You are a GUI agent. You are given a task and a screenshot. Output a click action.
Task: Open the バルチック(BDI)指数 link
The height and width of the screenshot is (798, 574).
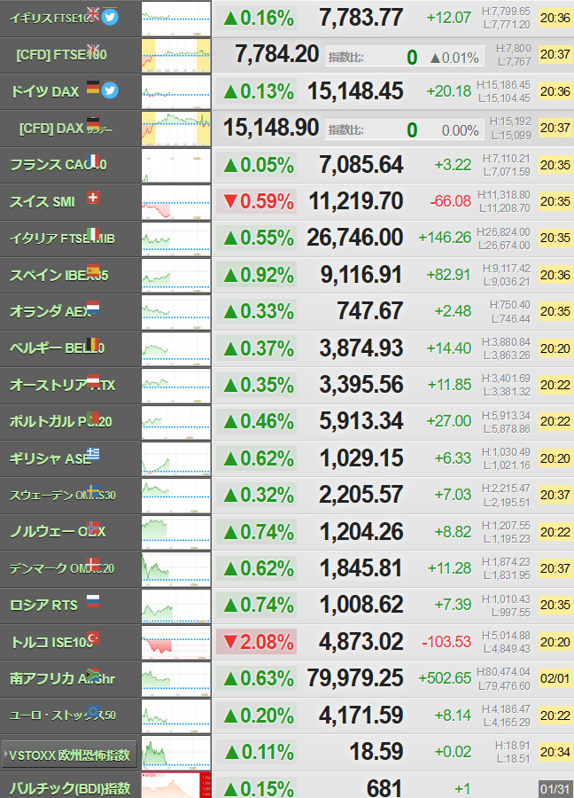tap(70, 788)
